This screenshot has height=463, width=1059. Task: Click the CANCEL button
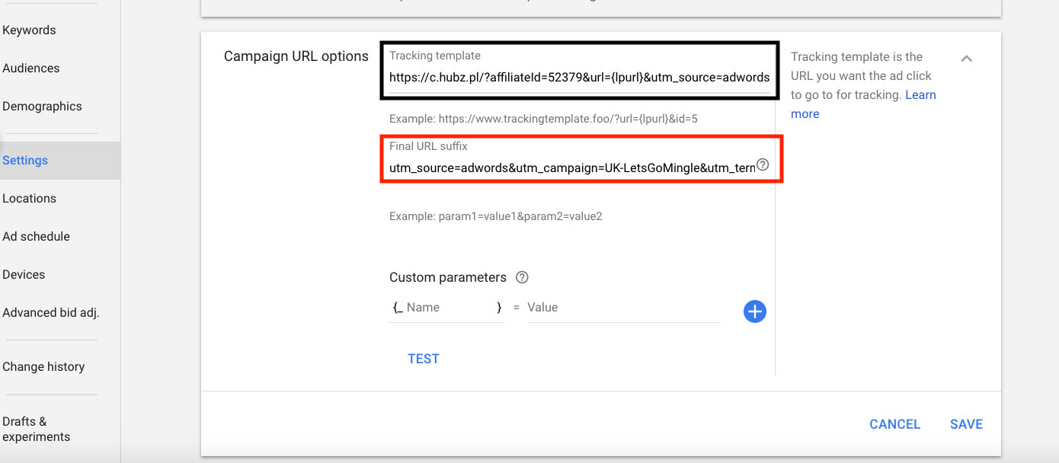[x=894, y=424]
